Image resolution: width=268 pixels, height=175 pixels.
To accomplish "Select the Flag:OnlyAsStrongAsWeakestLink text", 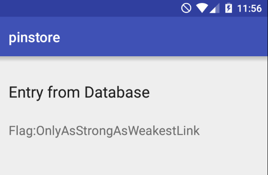I will click(104, 131).
